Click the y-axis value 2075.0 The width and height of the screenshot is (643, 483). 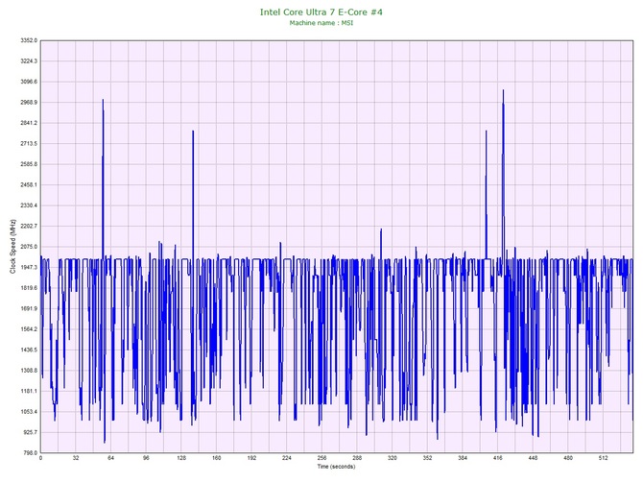click(29, 247)
